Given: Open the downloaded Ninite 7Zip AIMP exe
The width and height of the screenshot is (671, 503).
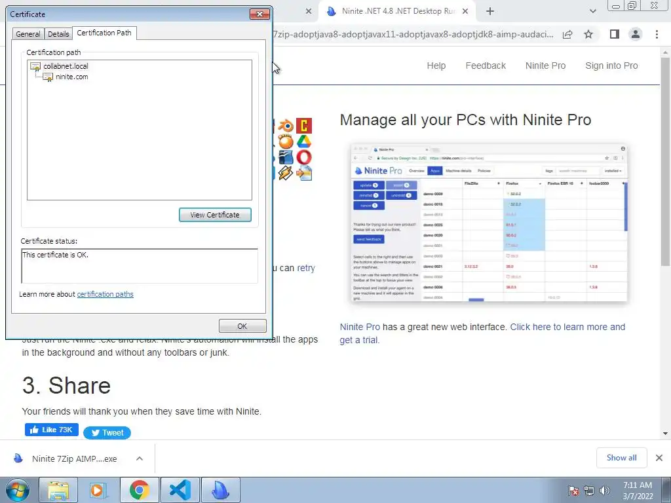Looking at the screenshot, I should (x=74, y=459).
